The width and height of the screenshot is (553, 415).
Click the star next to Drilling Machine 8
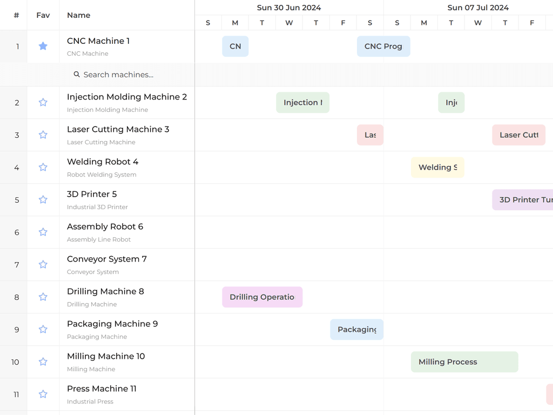point(43,297)
